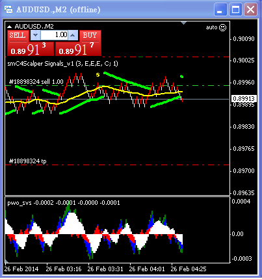
Task: Click the -0.0003 oscillator scale label
Action: [x=242, y=259]
